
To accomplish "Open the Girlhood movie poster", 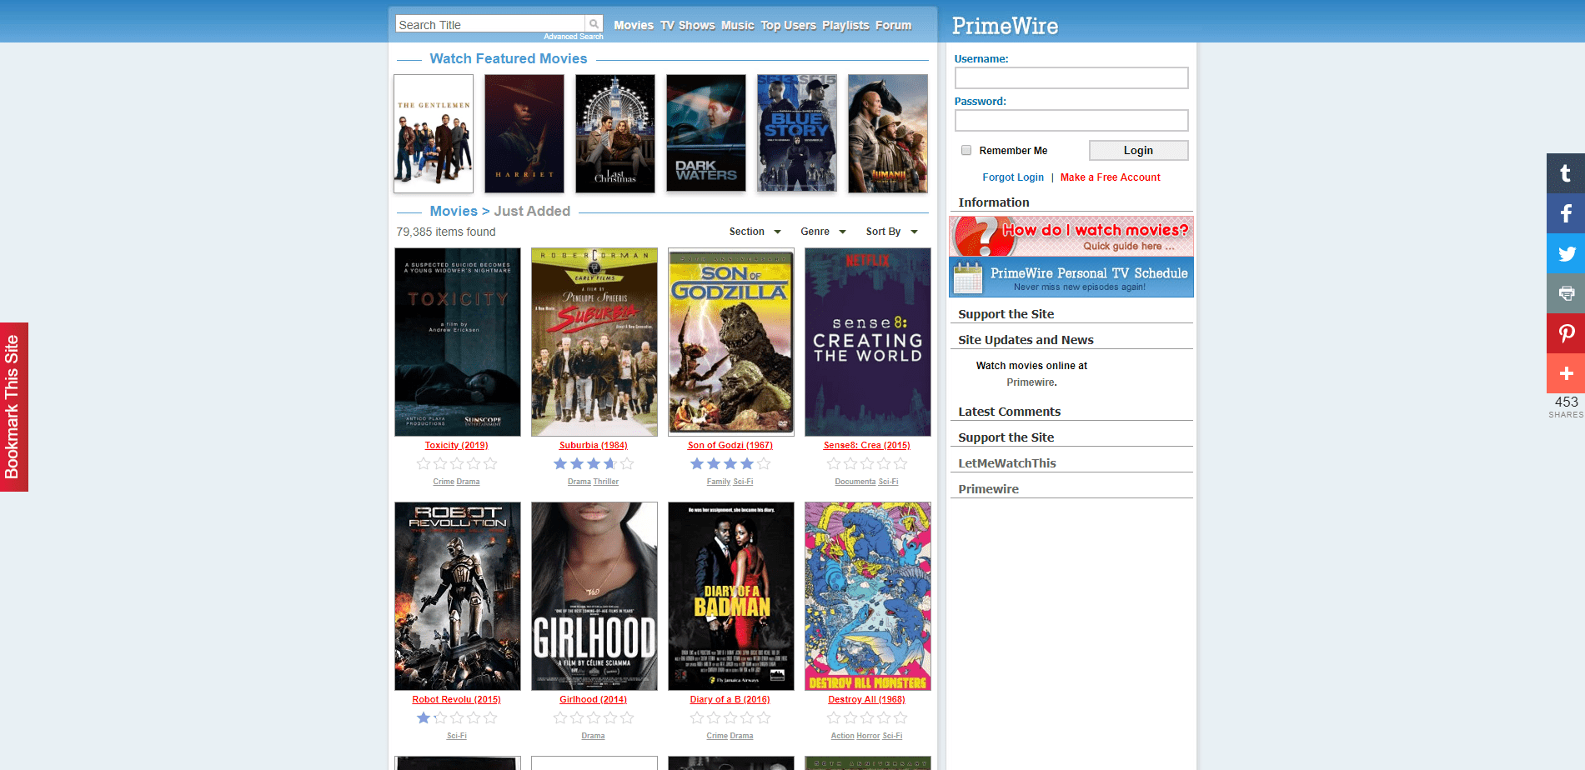I will tap(594, 596).
